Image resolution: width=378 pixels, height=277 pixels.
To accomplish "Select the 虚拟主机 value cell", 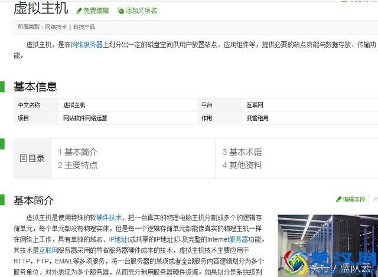I will [x=128, y=105].
